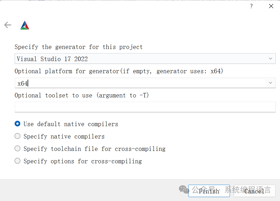Click the 'Optional platform for generator' label
280x201 pixels.
(119, 71)
